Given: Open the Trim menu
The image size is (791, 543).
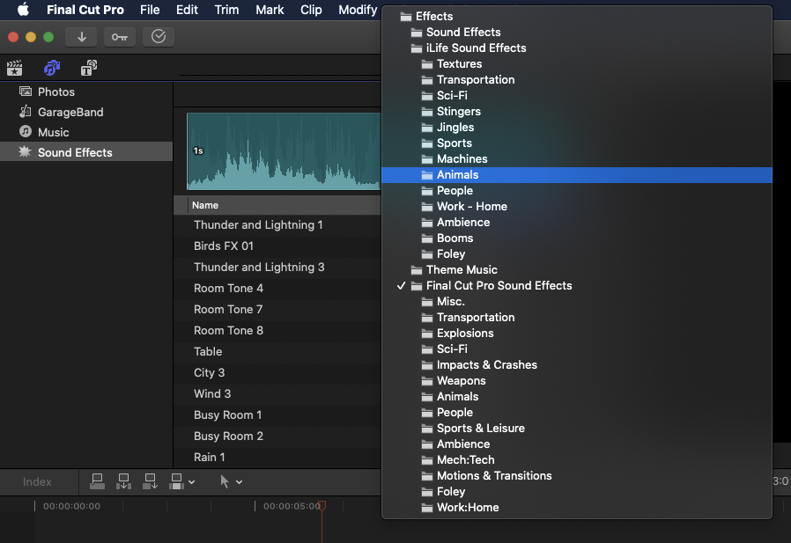Looking at the screenshot, I should (x=226, y=10).
